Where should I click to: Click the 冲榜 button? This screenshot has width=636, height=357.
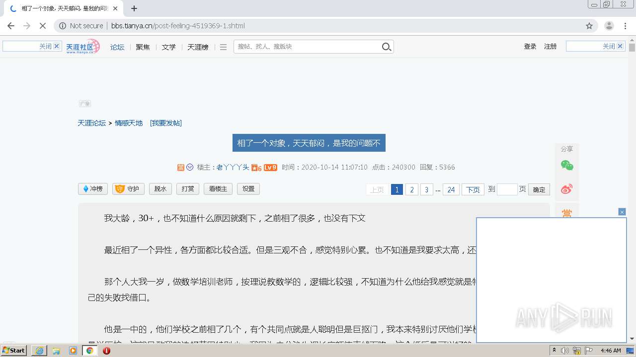click(x=93, y=189)
